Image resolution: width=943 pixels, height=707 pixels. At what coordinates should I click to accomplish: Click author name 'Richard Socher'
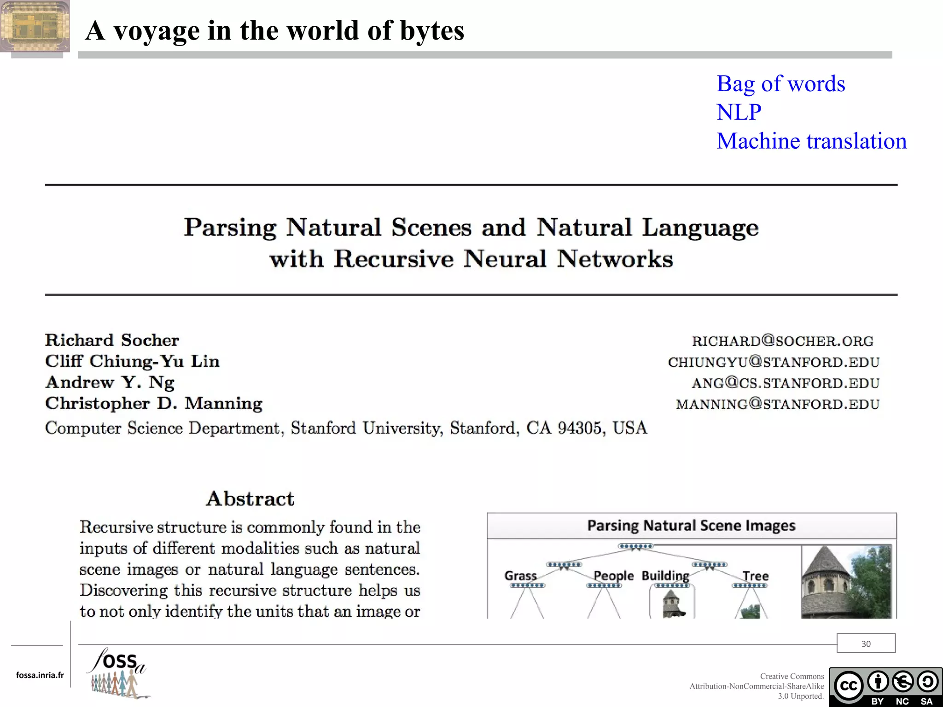point(112,340)
